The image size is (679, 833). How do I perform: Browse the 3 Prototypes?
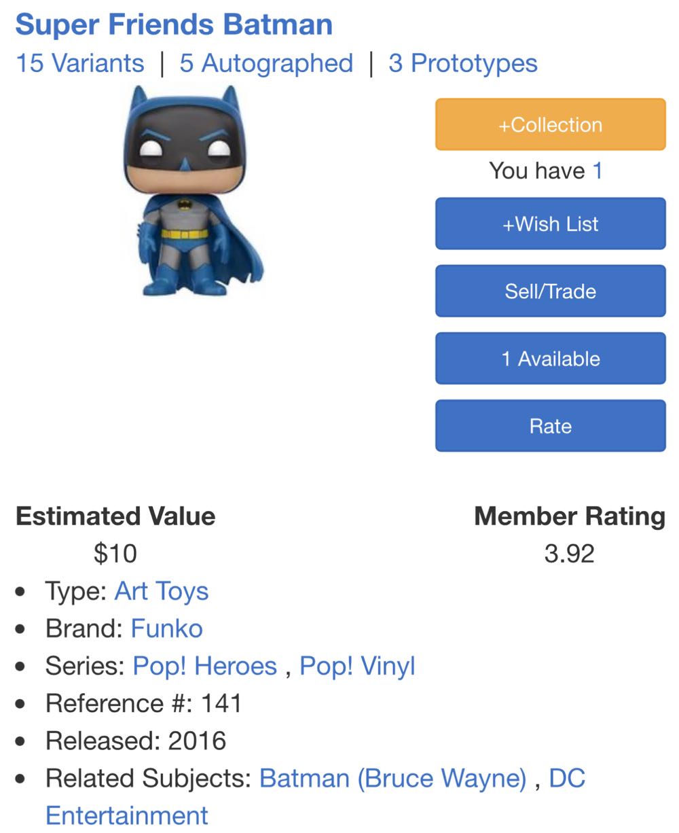462,63
